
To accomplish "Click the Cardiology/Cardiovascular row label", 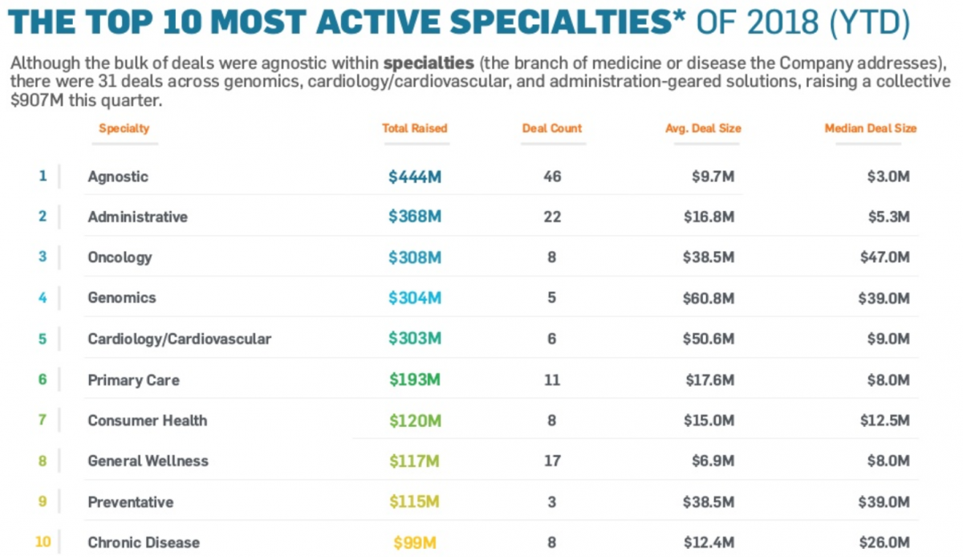I will click(x=179, y=339).
